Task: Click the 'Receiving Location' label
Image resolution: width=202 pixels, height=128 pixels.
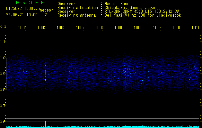Action: pos(78,8)
